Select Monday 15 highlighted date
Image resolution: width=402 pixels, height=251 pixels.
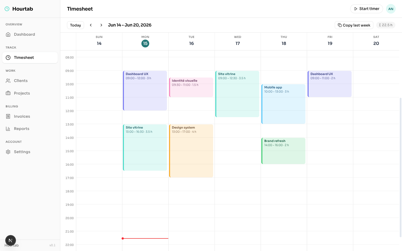pos(145,44)
